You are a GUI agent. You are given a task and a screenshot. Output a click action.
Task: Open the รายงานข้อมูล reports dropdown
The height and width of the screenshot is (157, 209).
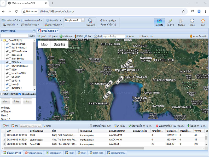(53, 25)
